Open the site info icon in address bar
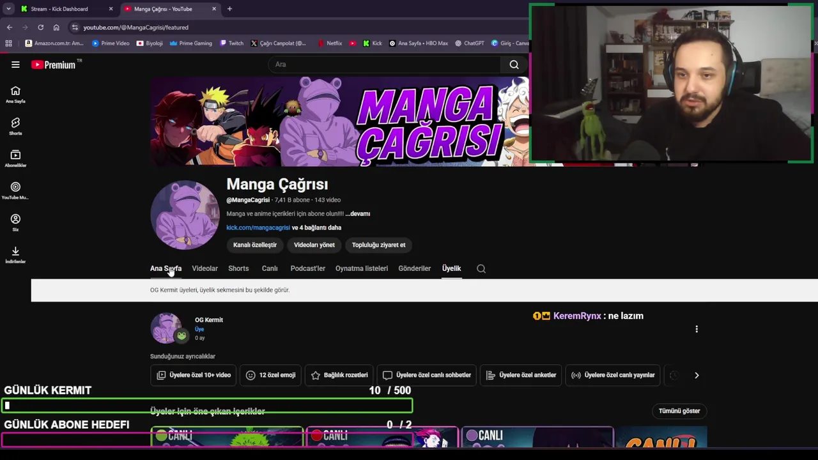 point(75,27)
